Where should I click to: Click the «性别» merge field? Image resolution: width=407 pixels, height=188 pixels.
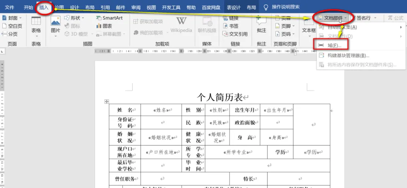217,110
